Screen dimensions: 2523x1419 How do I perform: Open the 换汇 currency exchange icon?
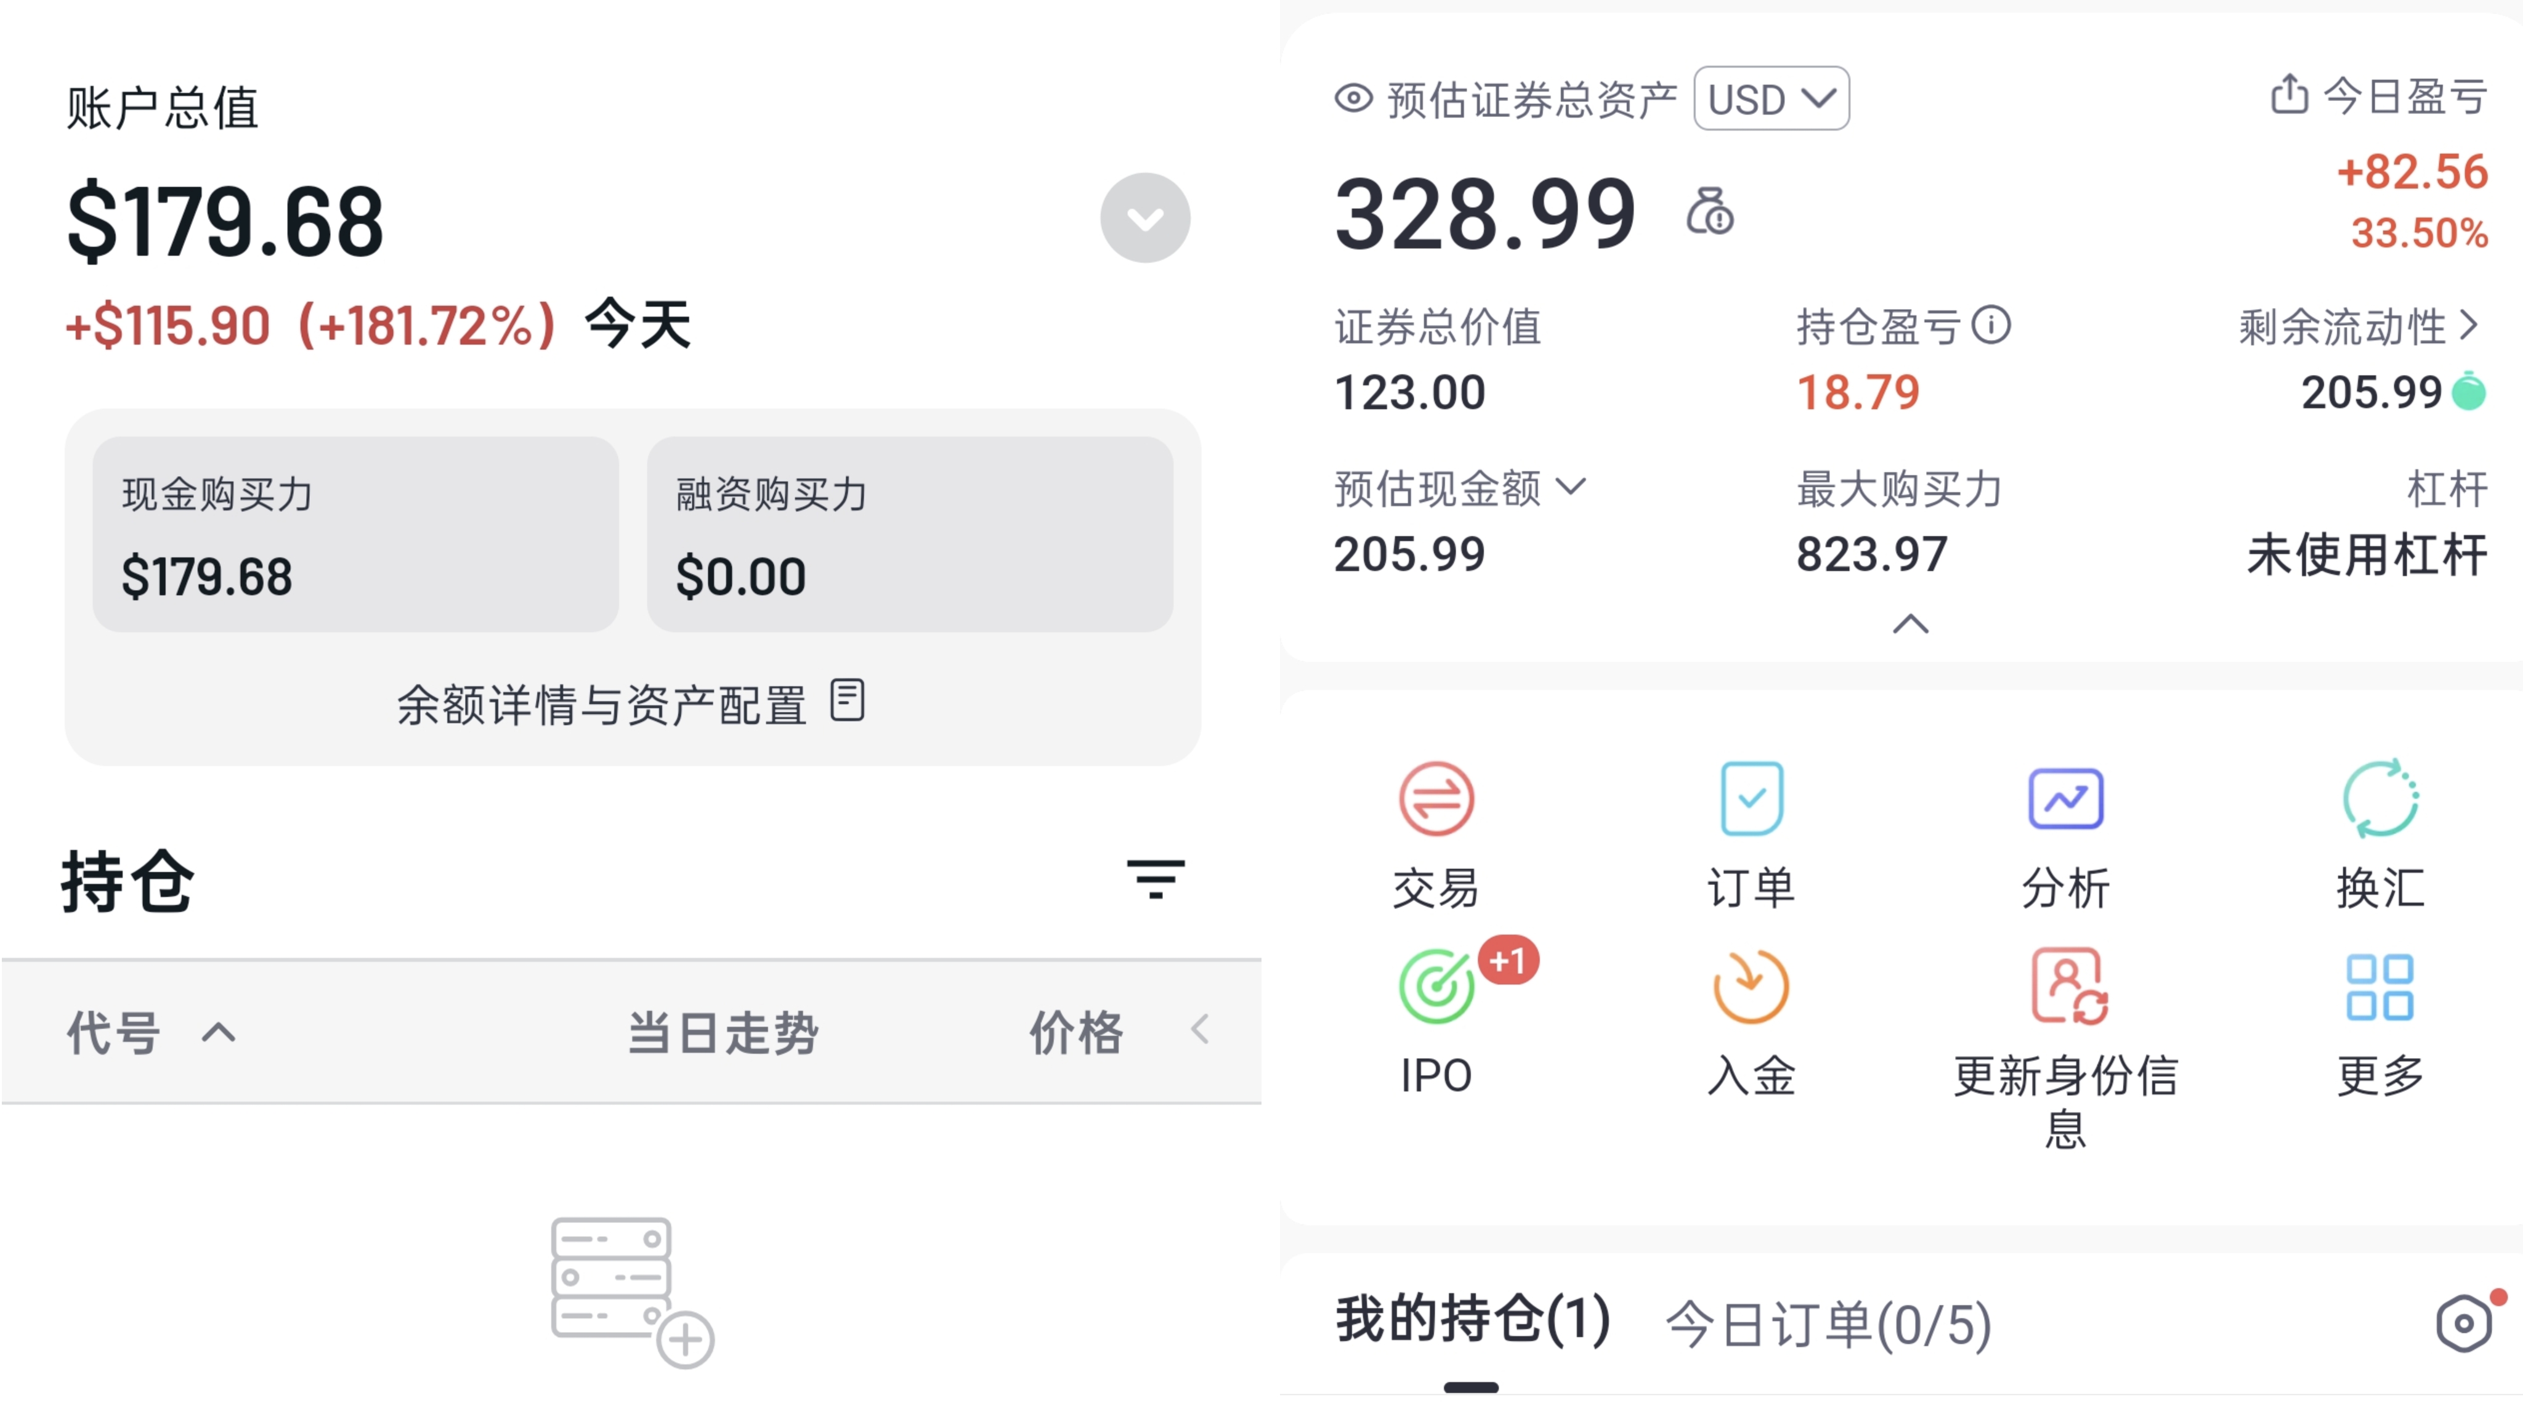(2380, 798)
